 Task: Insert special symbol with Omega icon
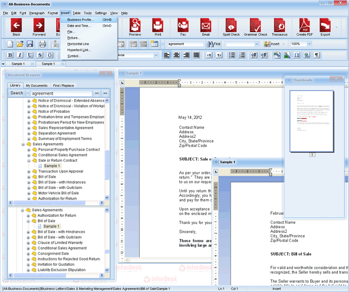point(297,55)
